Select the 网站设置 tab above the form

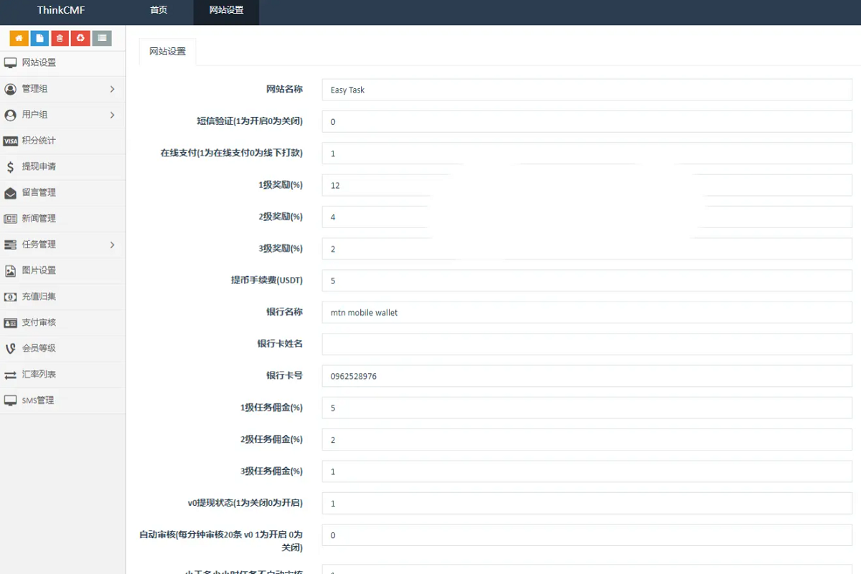click(167, 51)
